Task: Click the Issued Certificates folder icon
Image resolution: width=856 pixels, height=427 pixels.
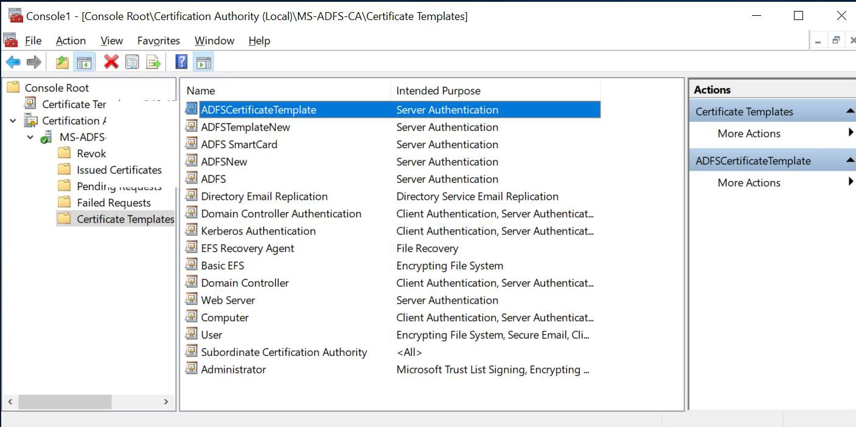Action: (x=64, y=169)
